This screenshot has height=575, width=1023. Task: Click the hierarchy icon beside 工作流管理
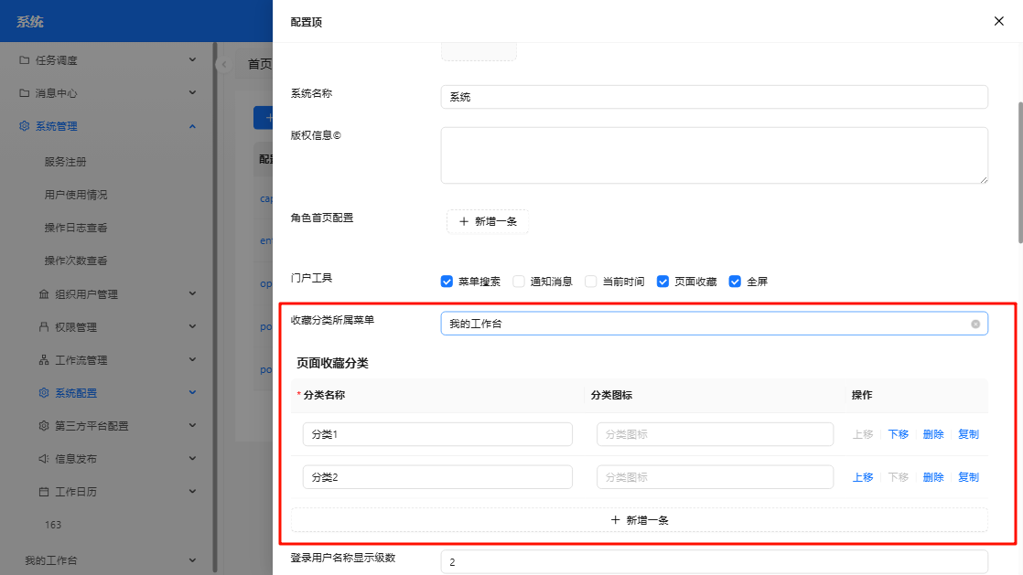click(x=44, y=360)
